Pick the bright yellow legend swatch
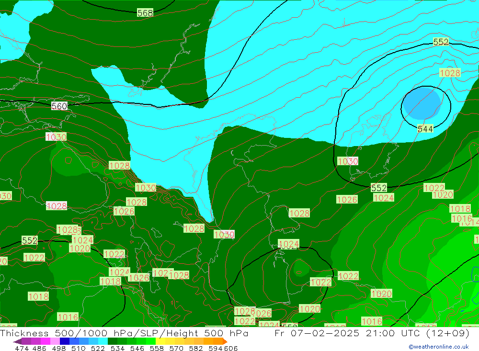This screenshot has height=351, width=479. (x=160, y=341)
